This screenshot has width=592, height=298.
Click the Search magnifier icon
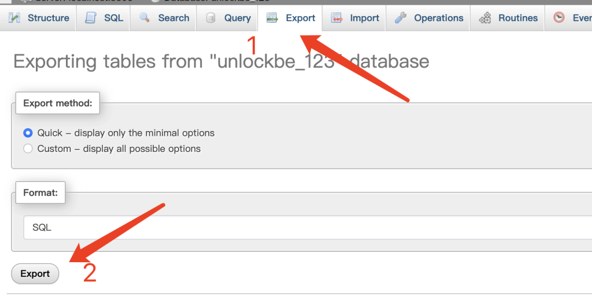click(145, 18)
